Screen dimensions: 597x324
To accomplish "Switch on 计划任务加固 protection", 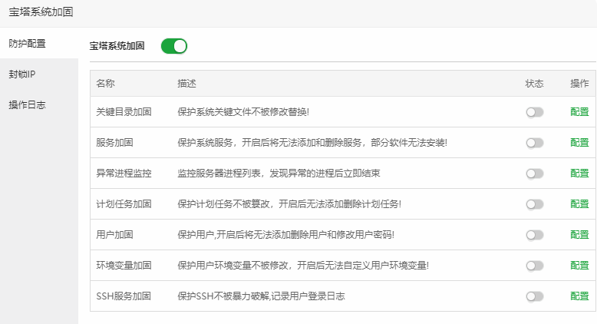I will click(x=535, y=204).
